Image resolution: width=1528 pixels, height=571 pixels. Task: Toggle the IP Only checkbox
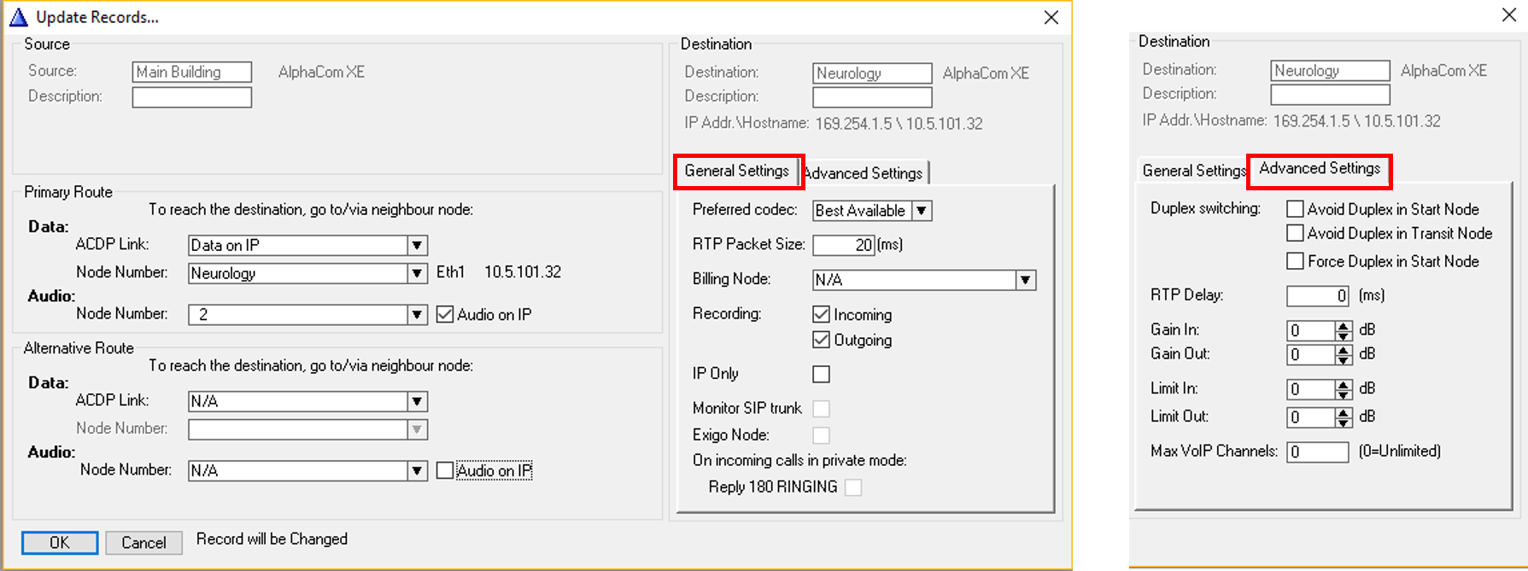821,374
